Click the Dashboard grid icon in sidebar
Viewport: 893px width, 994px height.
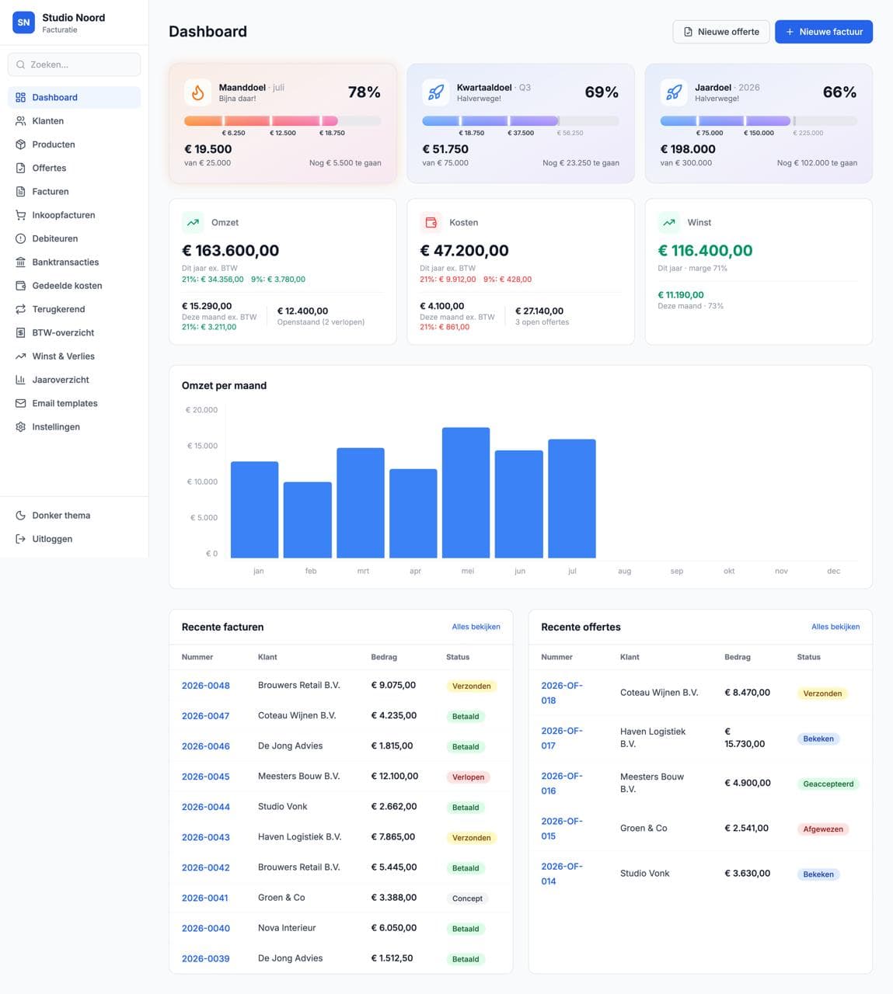coord(21,97)
